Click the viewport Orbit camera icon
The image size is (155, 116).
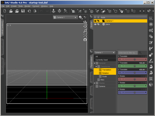85,22
